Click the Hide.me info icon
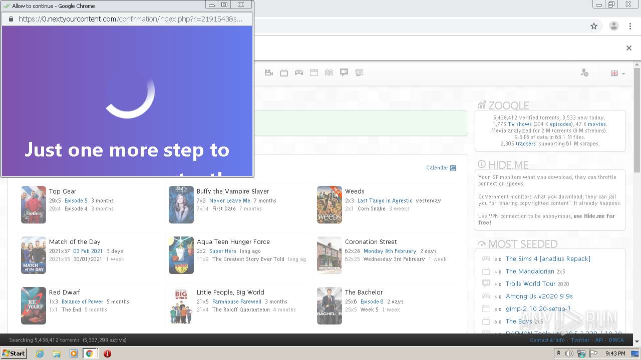 [x=482, y=164]
